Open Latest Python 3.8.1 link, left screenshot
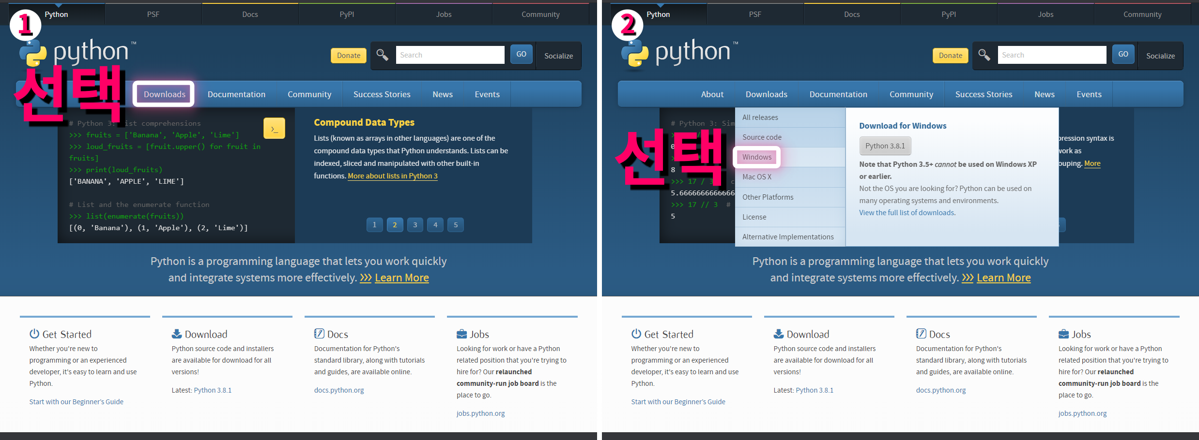Image resolution: width=1199 pixels, height=440 pixels. pos(213,390)
